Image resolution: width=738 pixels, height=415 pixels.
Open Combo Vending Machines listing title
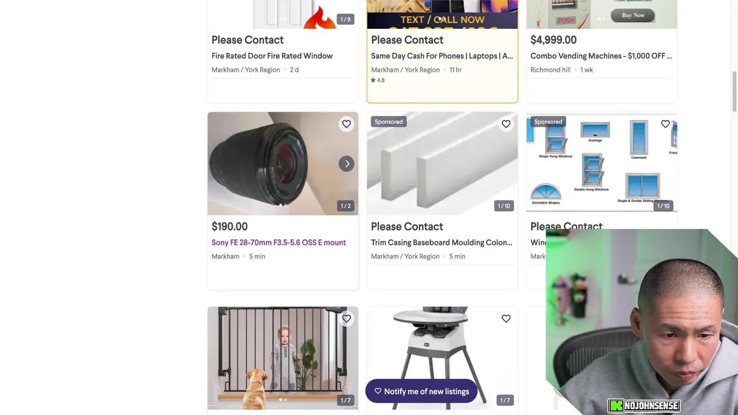click(601, 56)
